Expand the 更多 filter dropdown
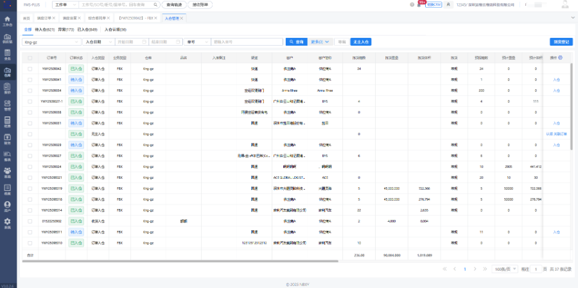 321,42
